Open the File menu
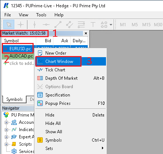Viewport: 163px width, 154px height. 8,15
